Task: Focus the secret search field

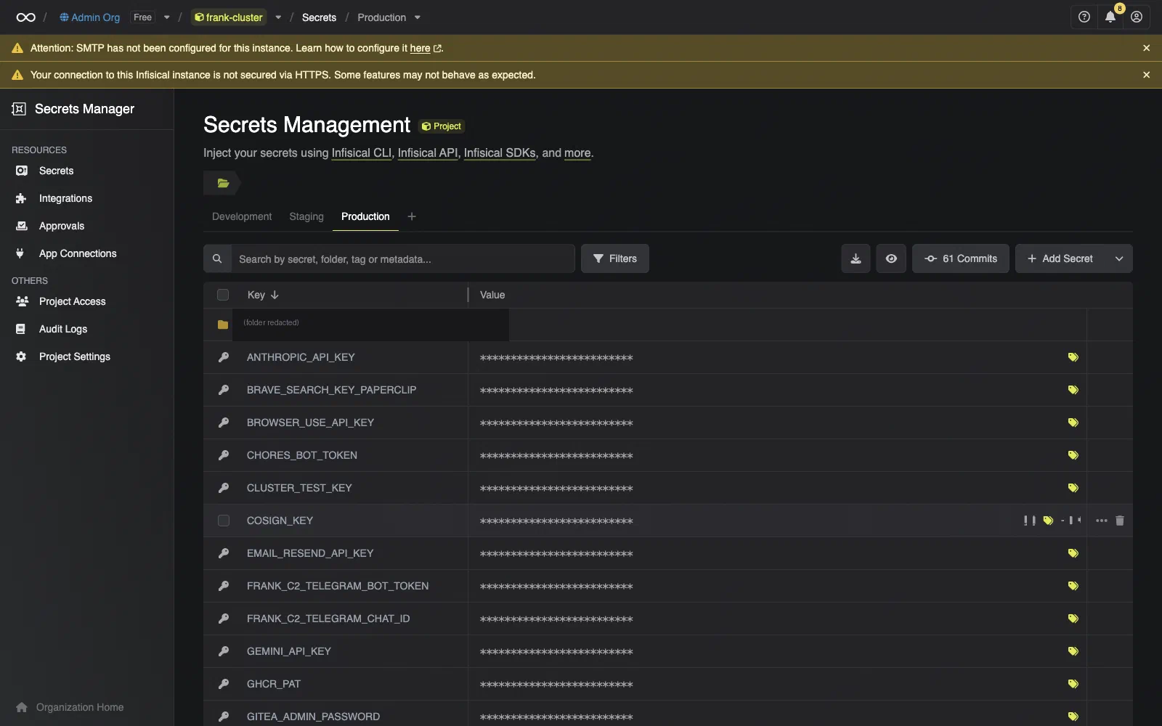Action: coord(402,258)
